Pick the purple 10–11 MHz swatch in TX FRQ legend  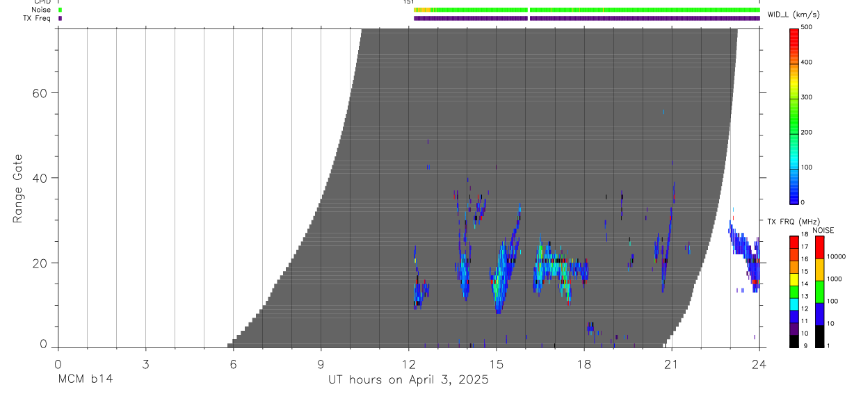tap(794, 327)
